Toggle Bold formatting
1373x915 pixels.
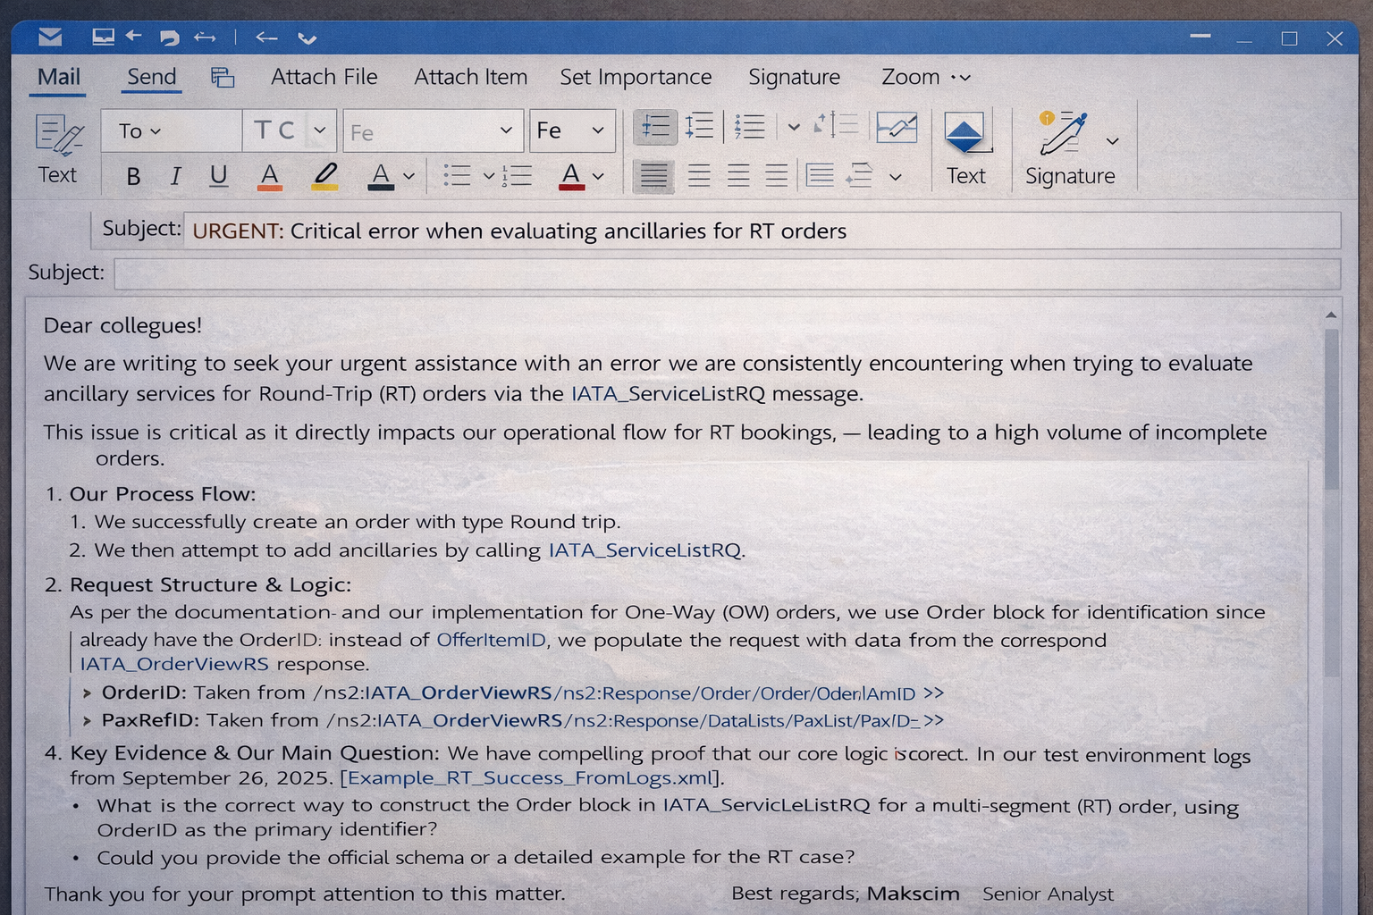[x=133, y=176]
